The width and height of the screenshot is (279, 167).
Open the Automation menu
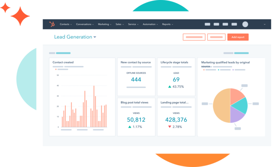point(150,24)
